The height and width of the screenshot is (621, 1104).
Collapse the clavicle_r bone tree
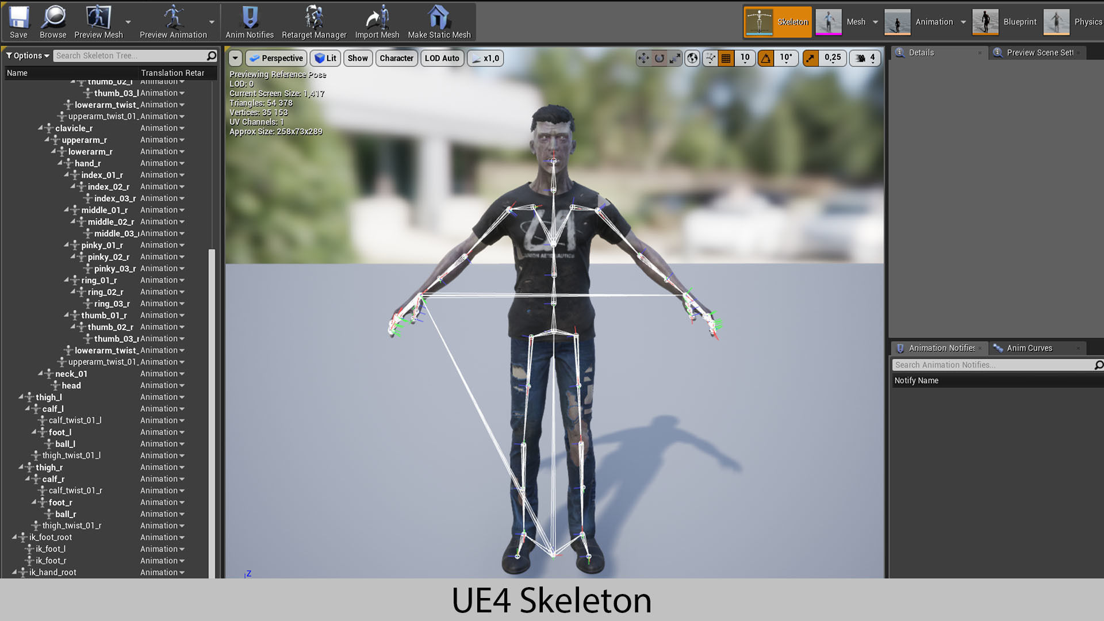pyautogui.click(x=41, y=128)
